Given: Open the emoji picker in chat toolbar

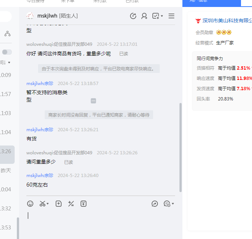Looking at the screenshot, I should click(30, 203).
